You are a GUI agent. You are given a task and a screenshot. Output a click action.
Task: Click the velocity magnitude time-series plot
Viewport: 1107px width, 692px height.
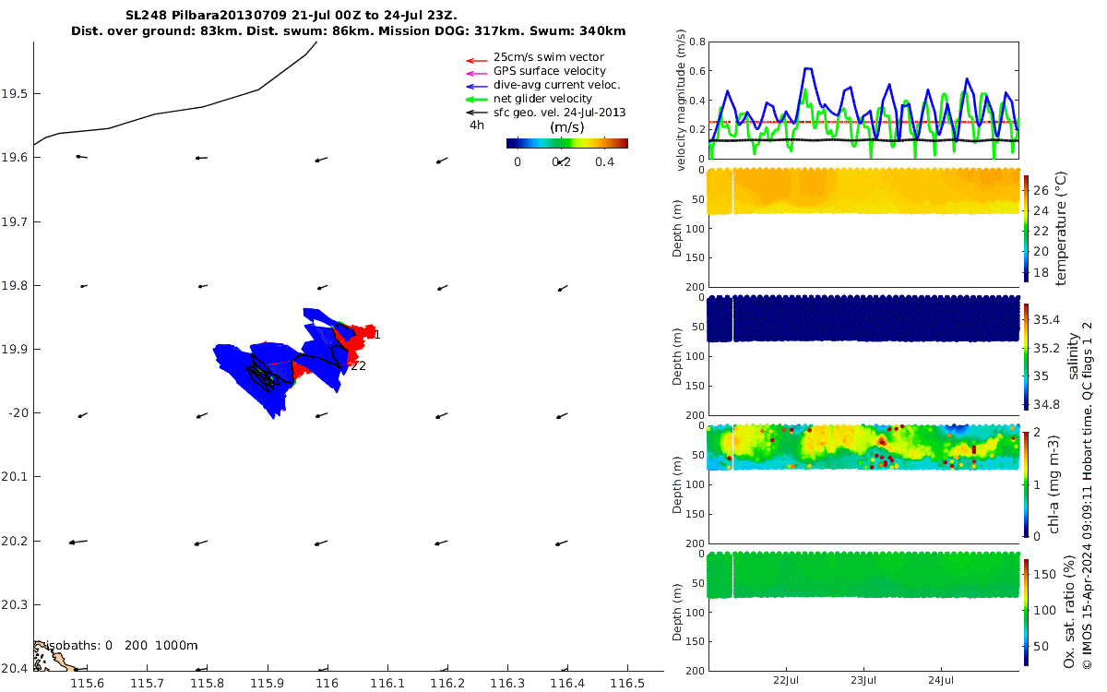863,101
